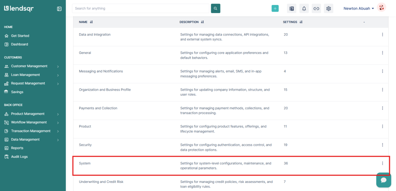Open the settings gear icon
This screenshot has height=191, width=396.
329,8
